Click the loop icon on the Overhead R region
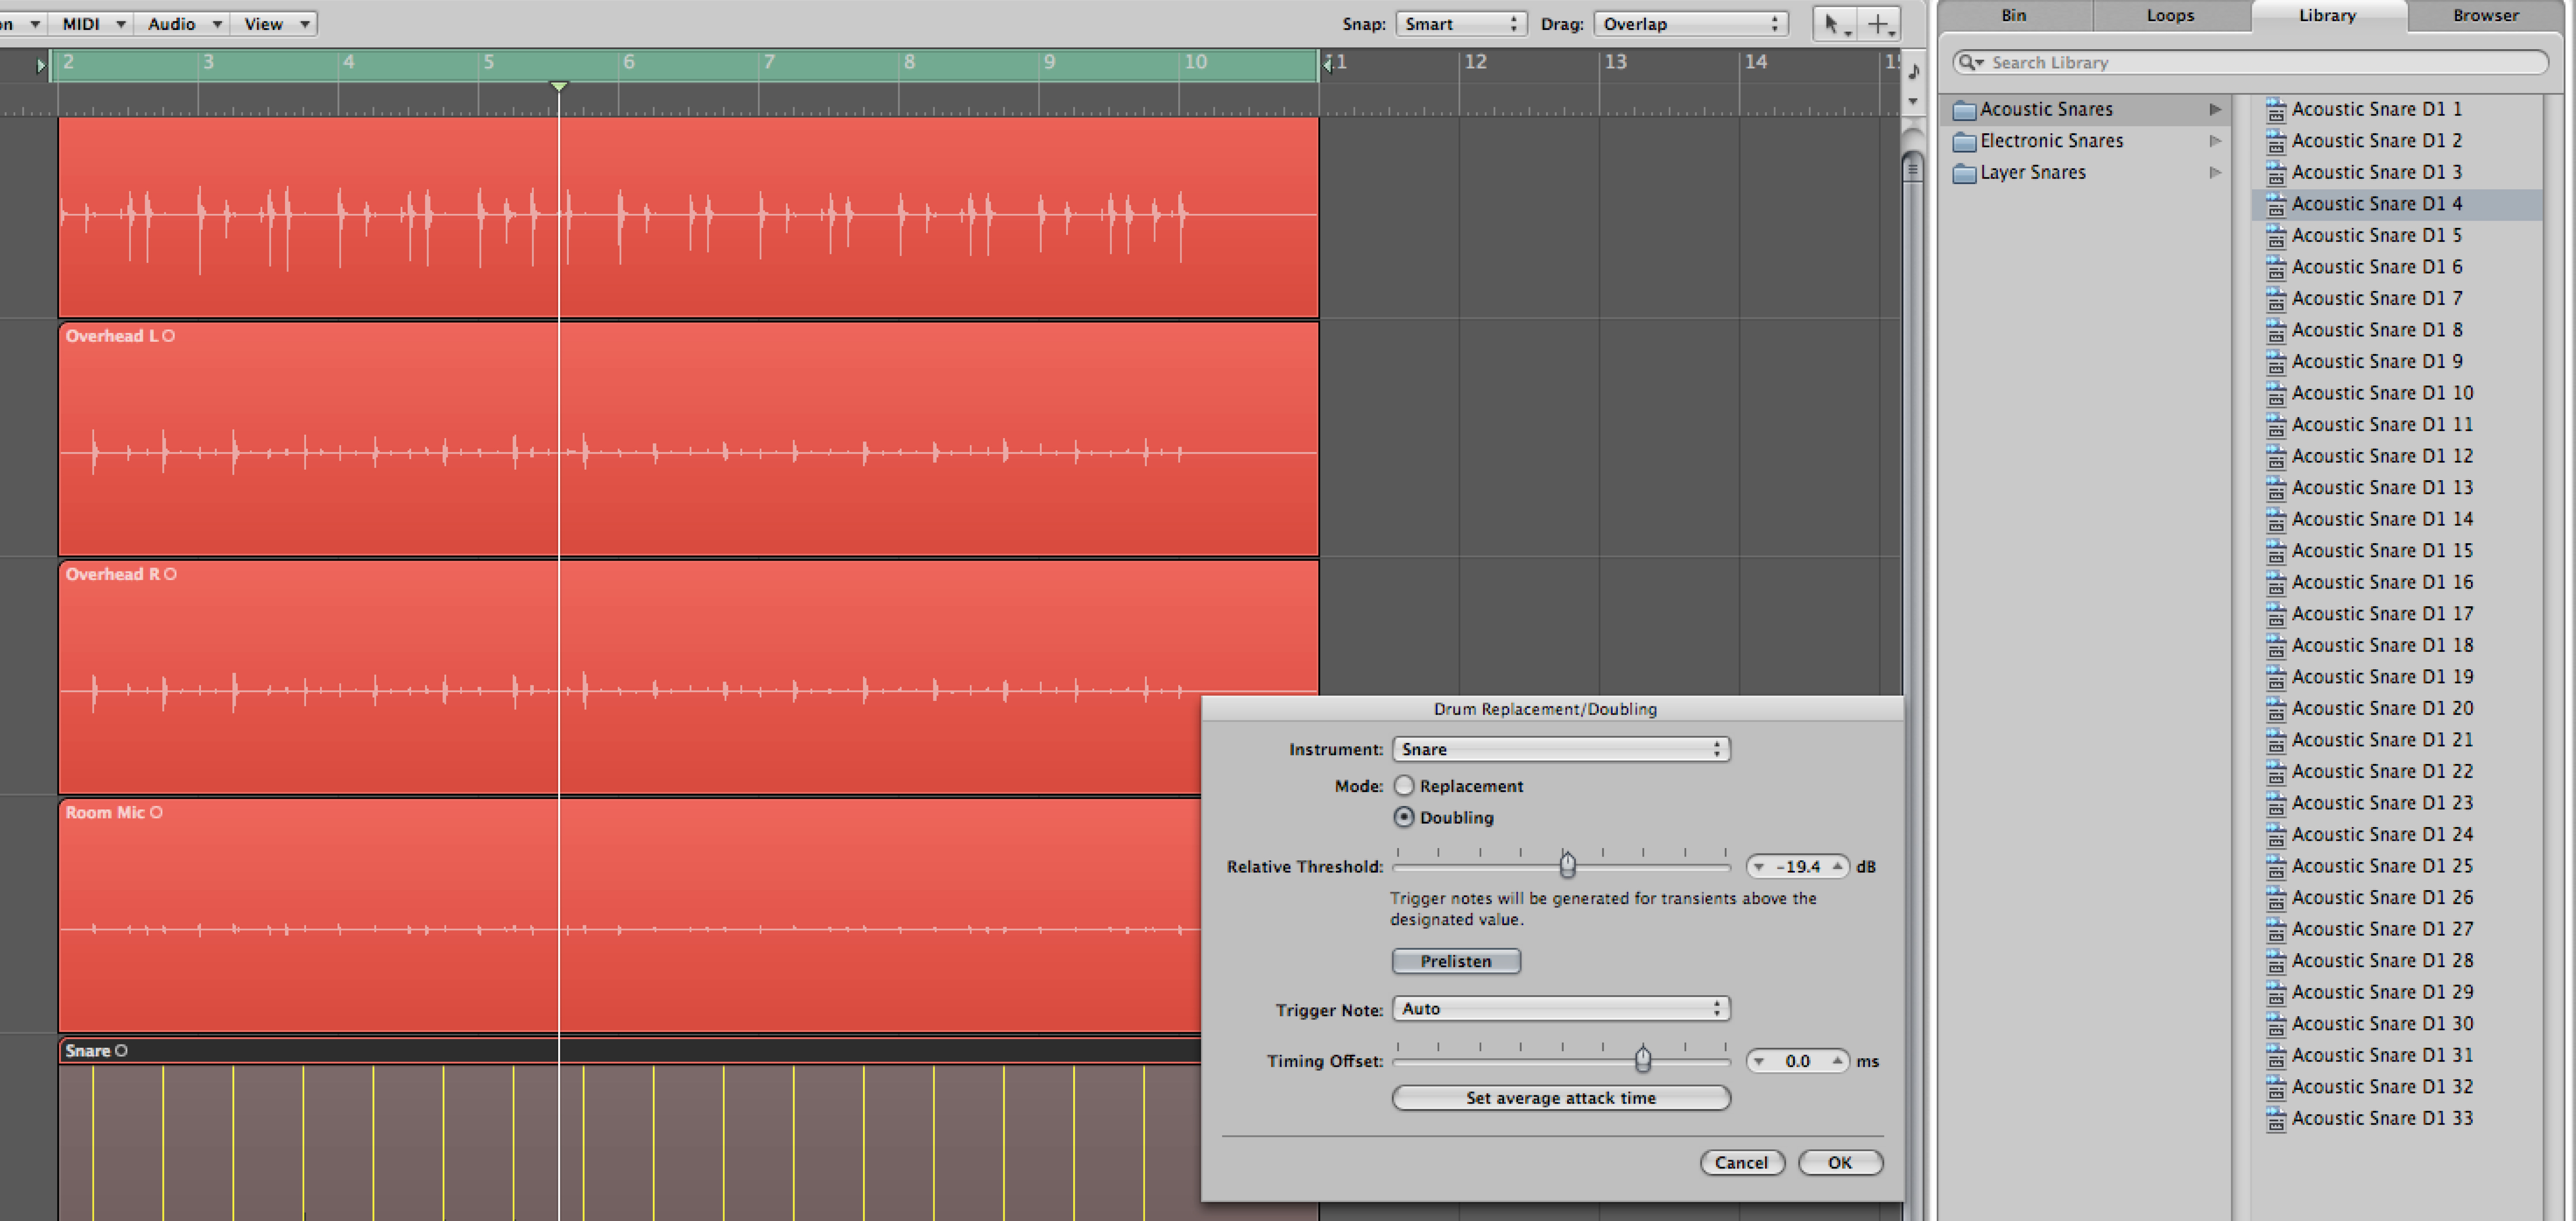 pyautogui.click(x=170, y=574)
